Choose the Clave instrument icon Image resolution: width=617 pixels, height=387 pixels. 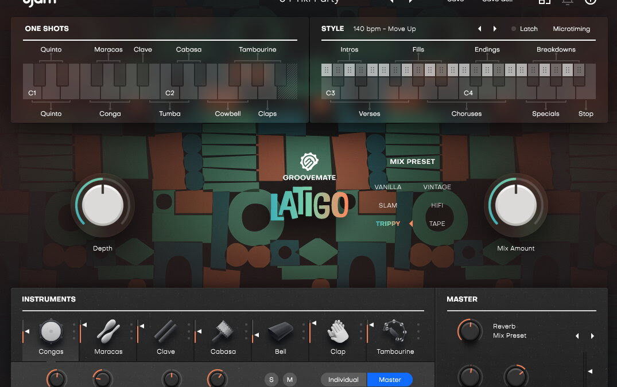tap(165, 332)
